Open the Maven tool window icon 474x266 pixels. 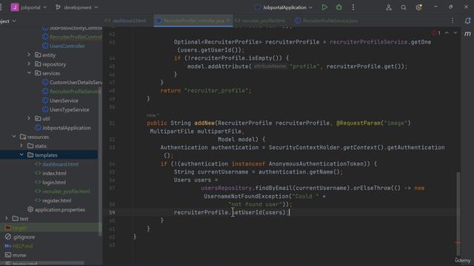click(x=467, y=34)
